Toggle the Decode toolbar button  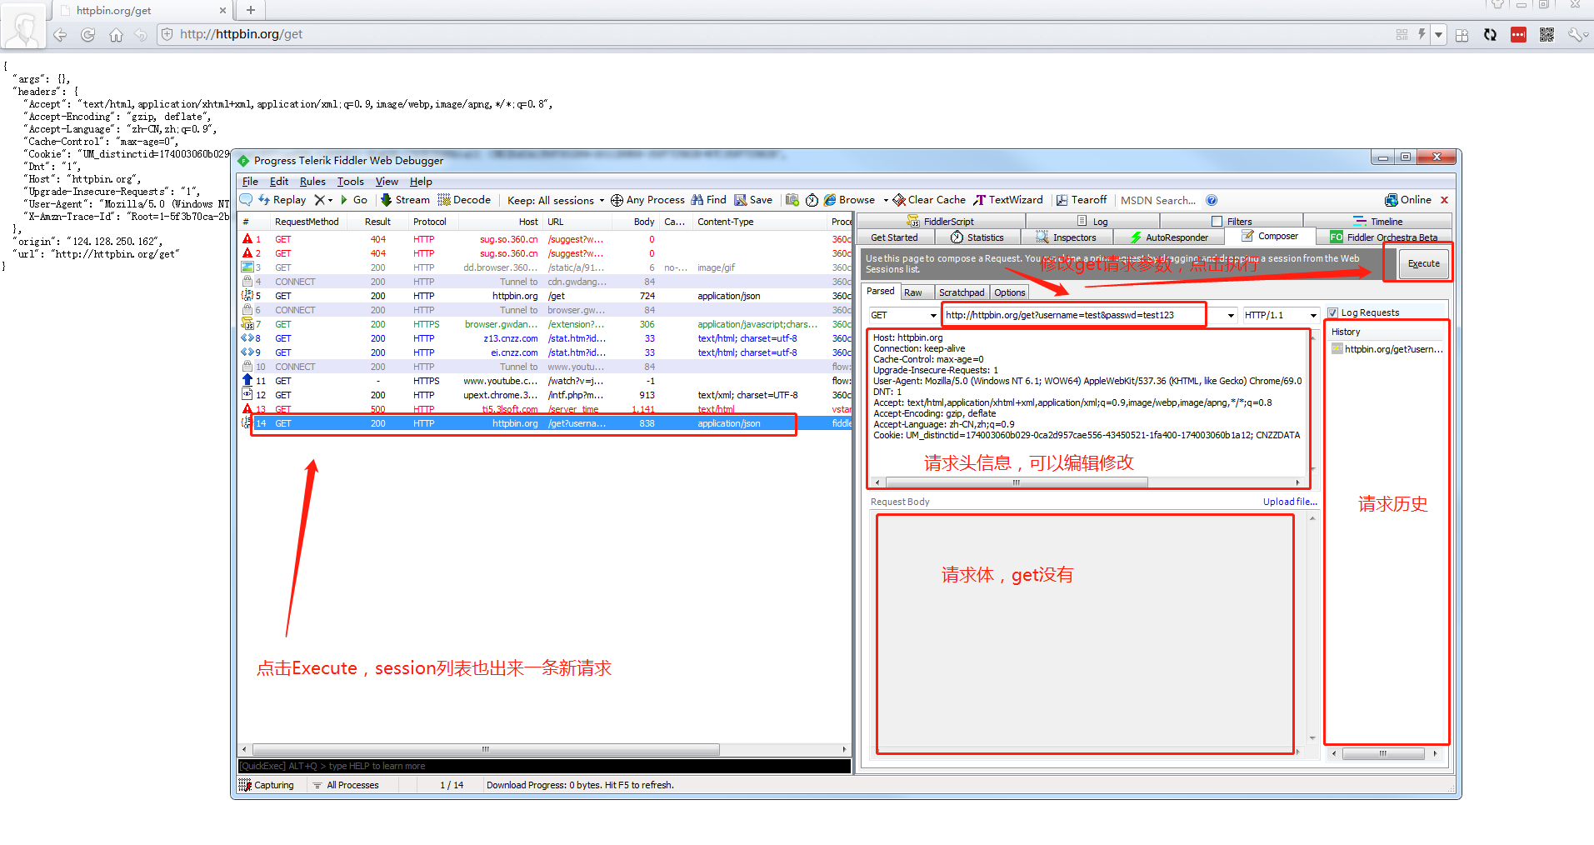coord(464,200)
